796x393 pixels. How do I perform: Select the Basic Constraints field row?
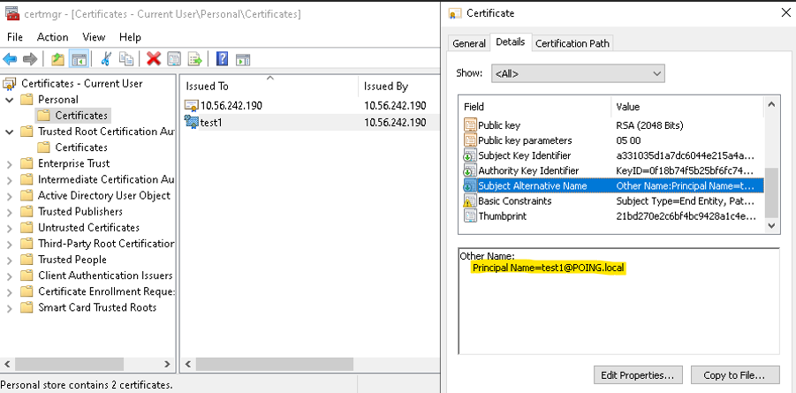[611, 201]
